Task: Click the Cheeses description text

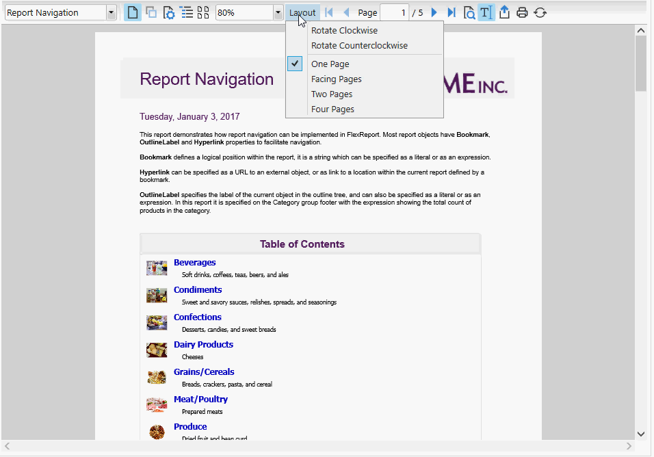Action: tap(193, 357)
